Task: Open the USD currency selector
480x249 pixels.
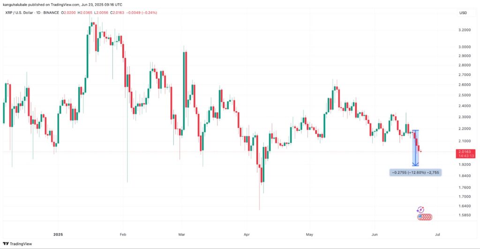Action: [463, 12]
